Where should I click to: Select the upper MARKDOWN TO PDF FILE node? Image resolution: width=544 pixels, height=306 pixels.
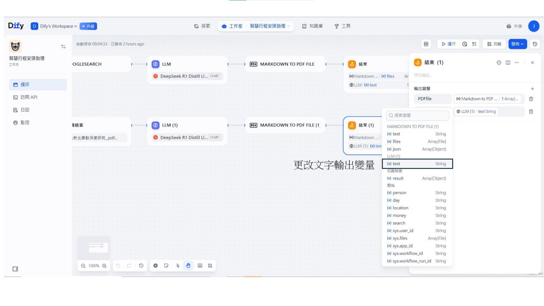[285, 64]
